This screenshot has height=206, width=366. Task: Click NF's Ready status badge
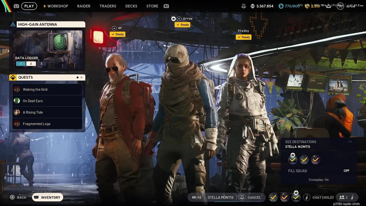(118, 34)
